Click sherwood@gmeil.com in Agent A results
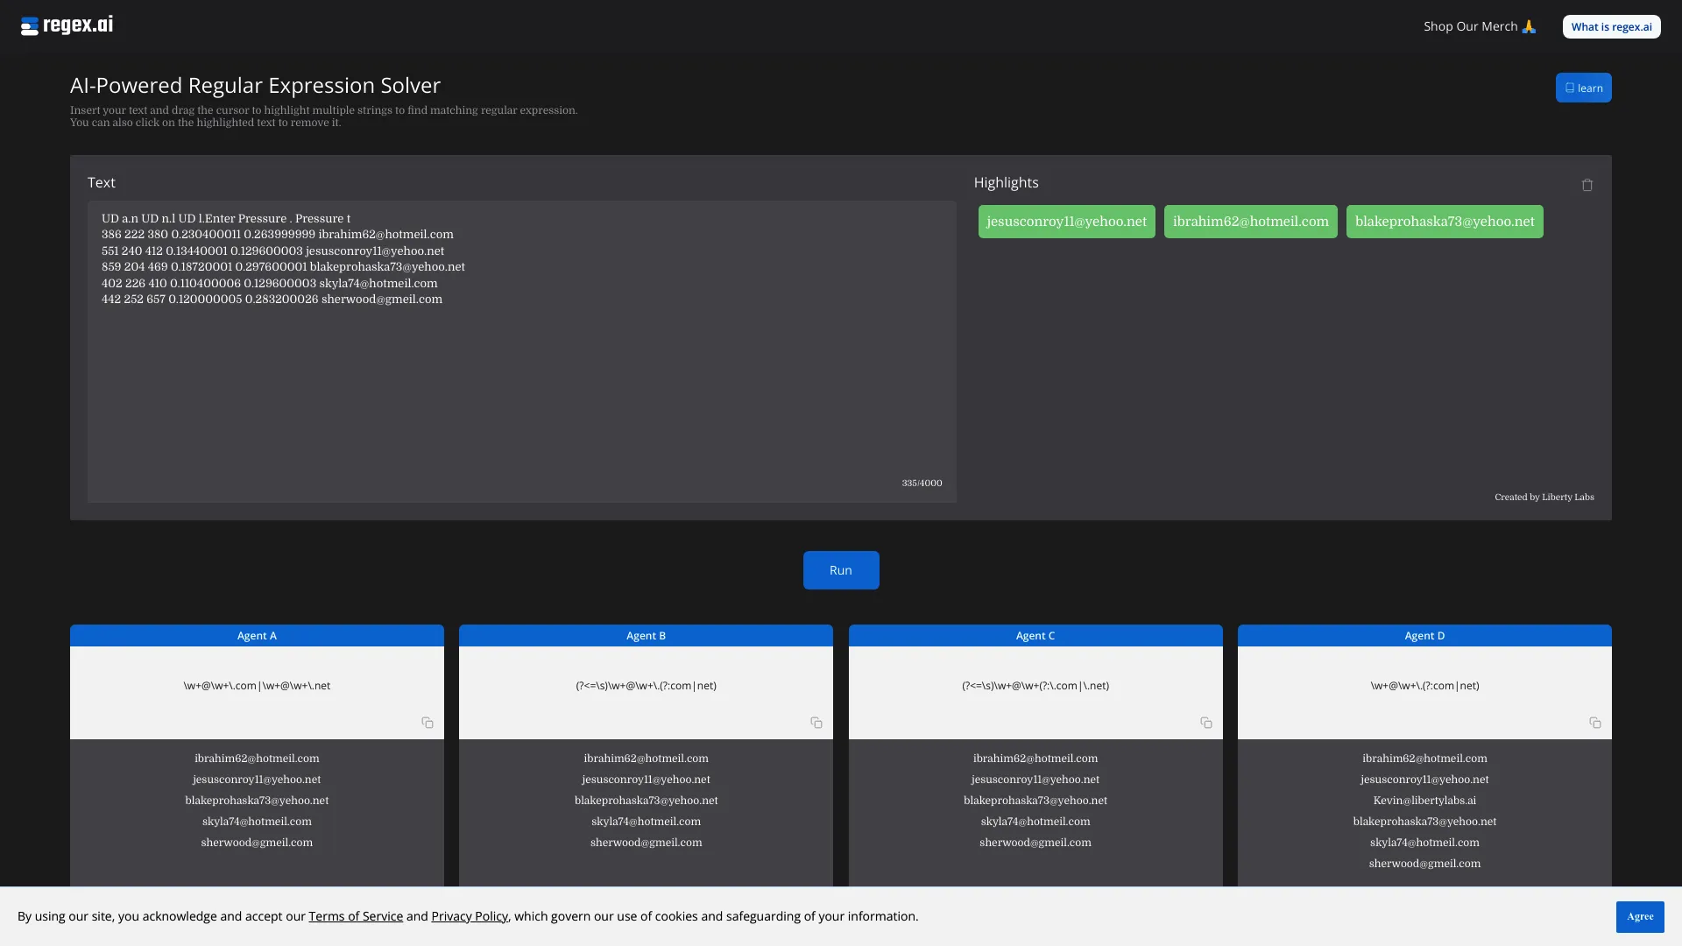Viewport: 1682px width, 946px height. 257,843
